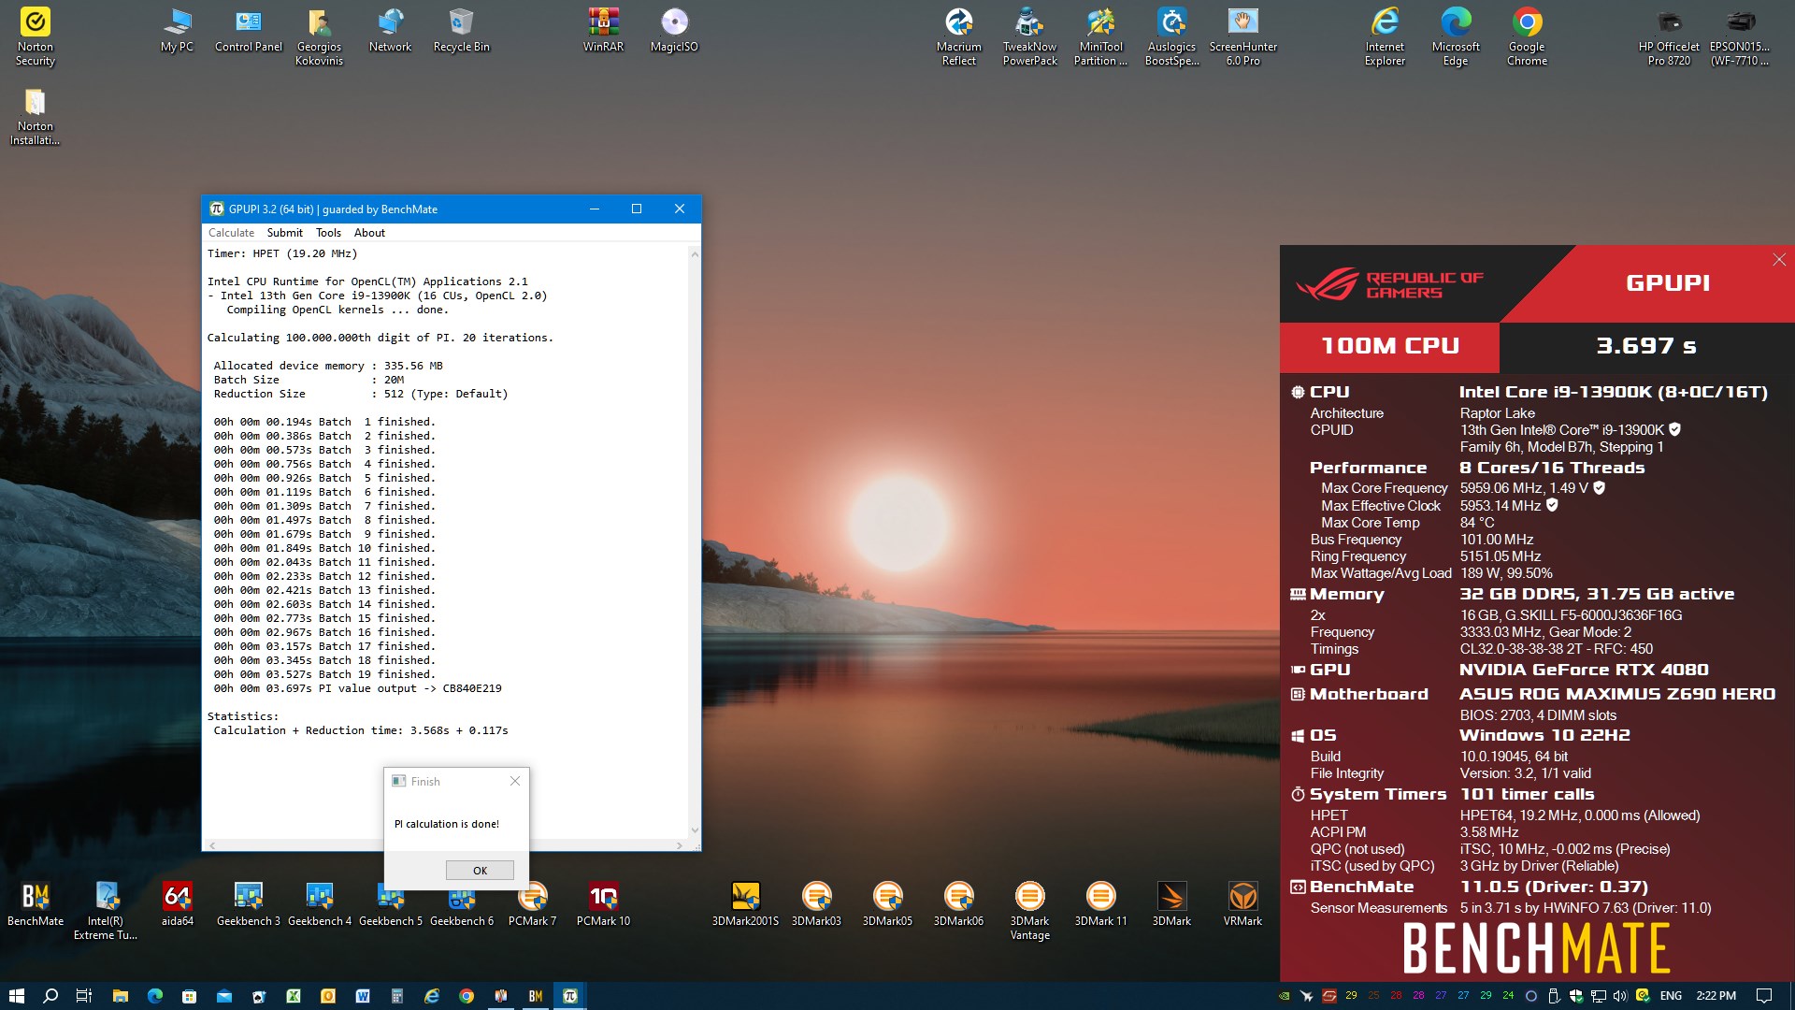The width and height of the screenshot is (1795, 1010).
Task: Select the 3DMark05 shortcut
Action: (x=887, y=904)
